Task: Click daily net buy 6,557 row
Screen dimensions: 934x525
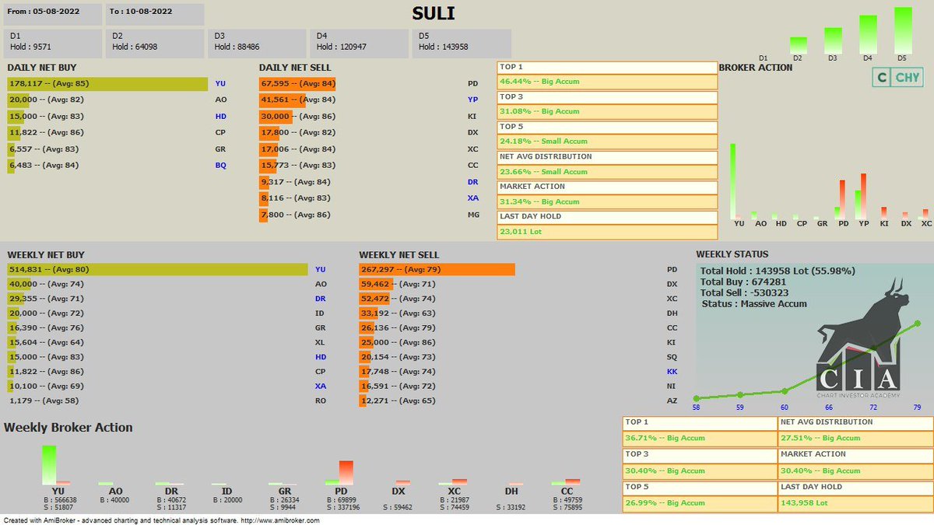Action: (x=117, y=149)
